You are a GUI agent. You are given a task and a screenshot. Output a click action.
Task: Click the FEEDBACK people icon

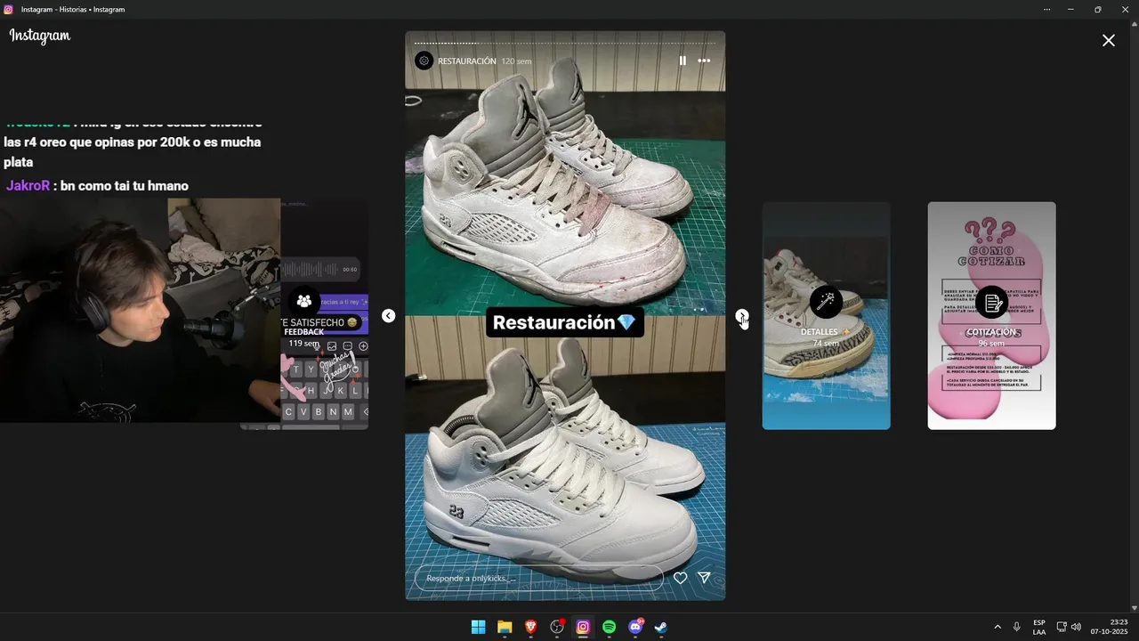pos(304,302)
